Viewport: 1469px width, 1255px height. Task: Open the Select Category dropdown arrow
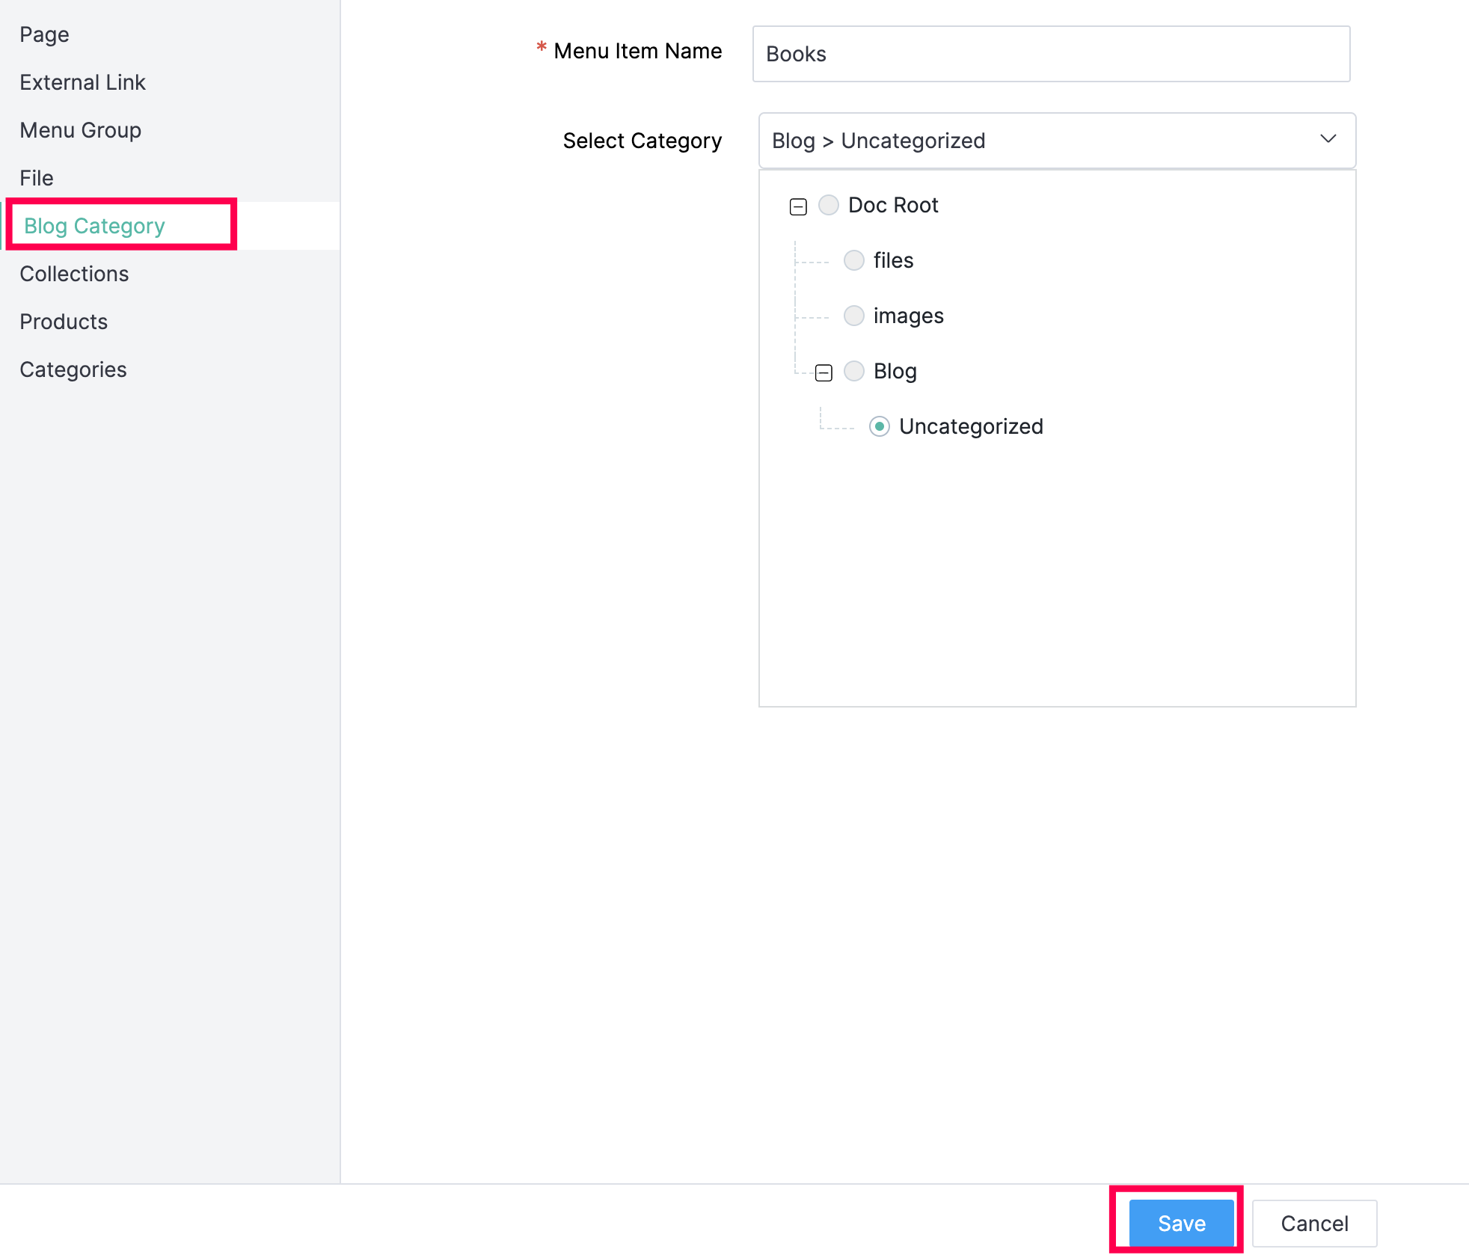(1328, 140)
